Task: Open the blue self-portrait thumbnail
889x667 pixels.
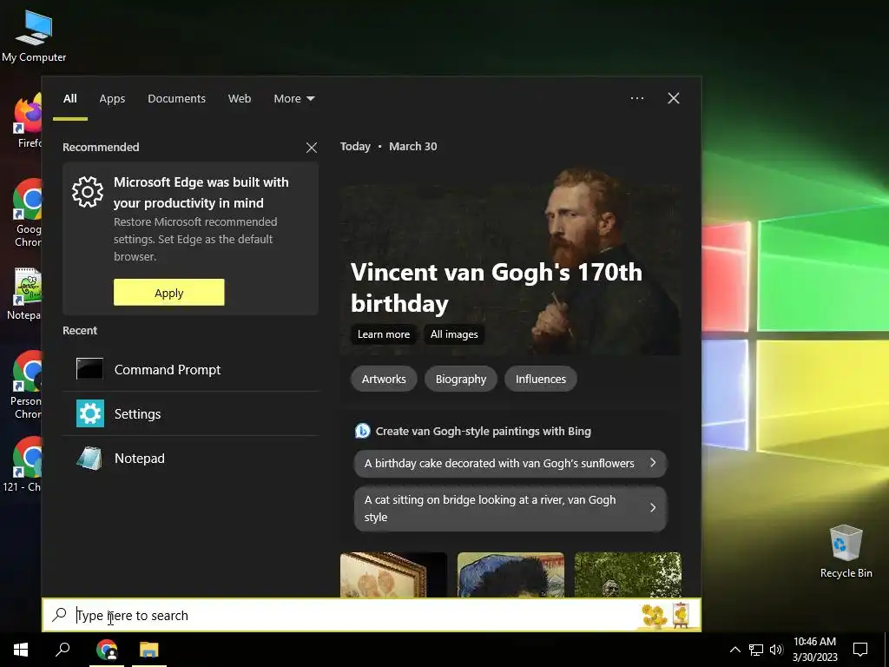Action: (510, 575)
